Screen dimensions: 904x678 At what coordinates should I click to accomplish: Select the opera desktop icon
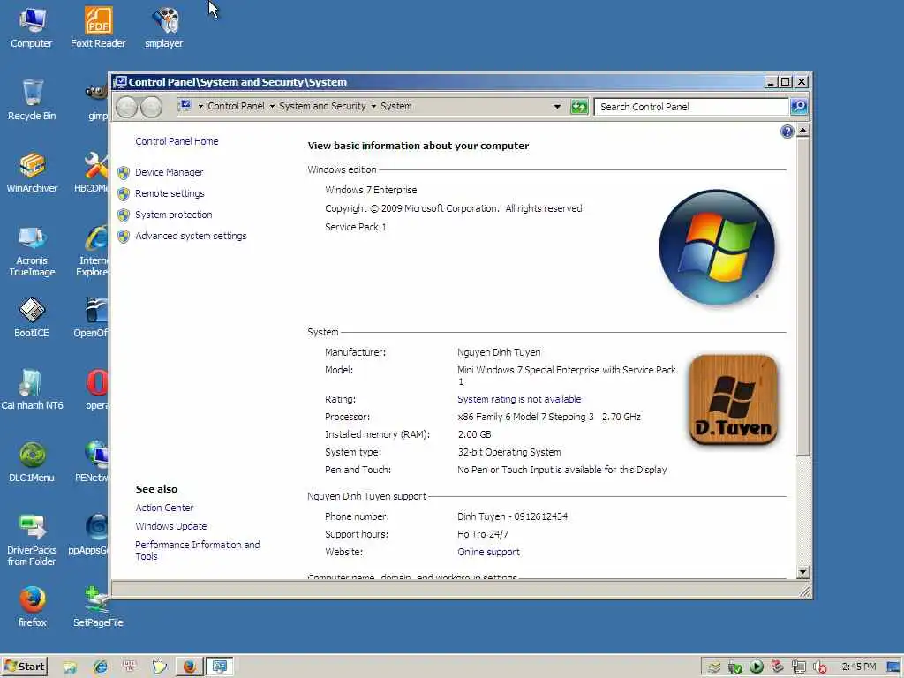96,389
